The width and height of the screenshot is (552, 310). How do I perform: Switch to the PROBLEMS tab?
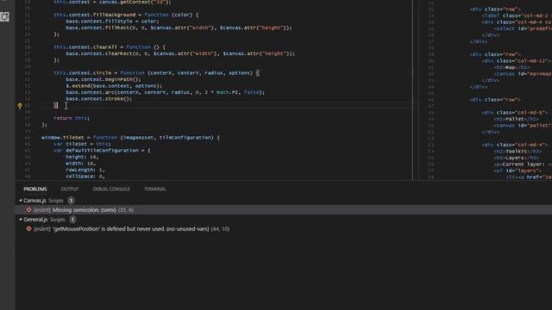pos(35,189)
